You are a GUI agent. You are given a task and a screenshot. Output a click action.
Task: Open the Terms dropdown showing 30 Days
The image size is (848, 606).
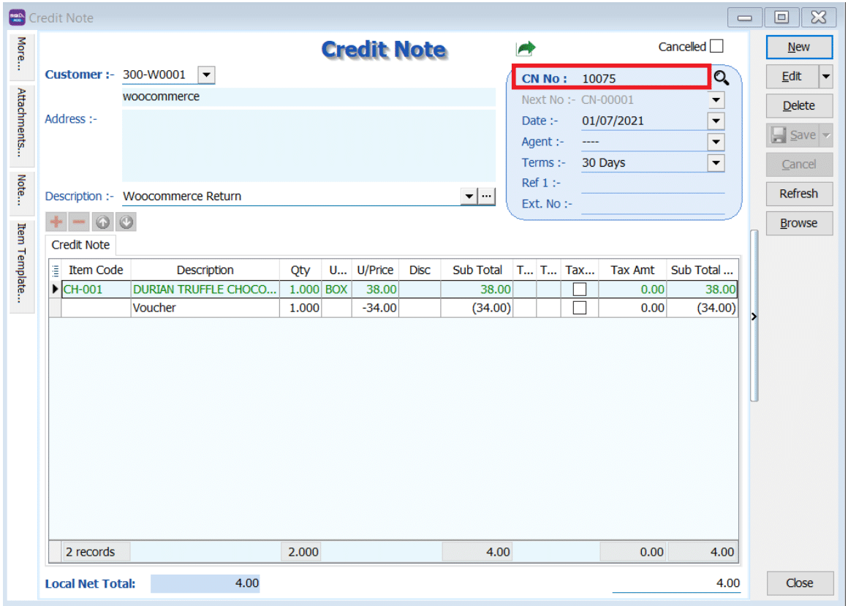(x=716, y=163)
